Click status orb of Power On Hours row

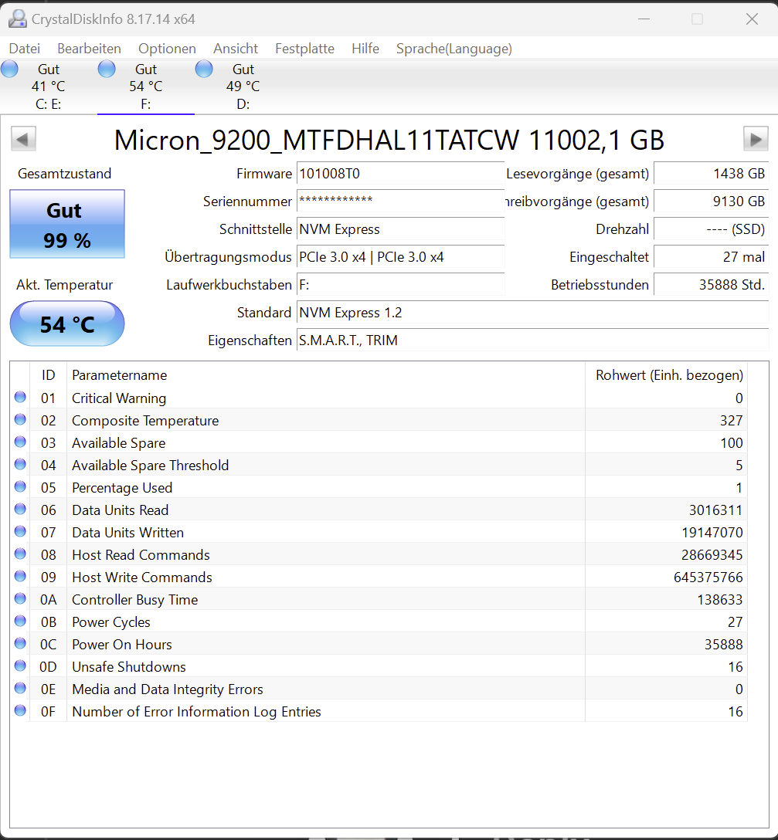coord(20,643)
